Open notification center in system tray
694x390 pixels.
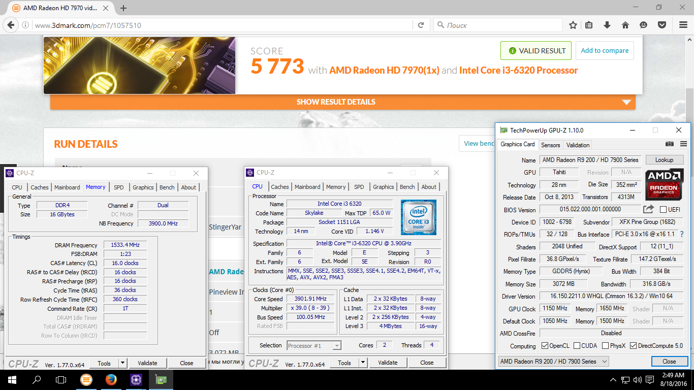(650, 379)
